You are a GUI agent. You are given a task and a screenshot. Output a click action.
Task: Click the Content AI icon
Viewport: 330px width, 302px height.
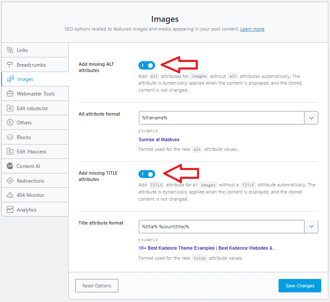10,166
